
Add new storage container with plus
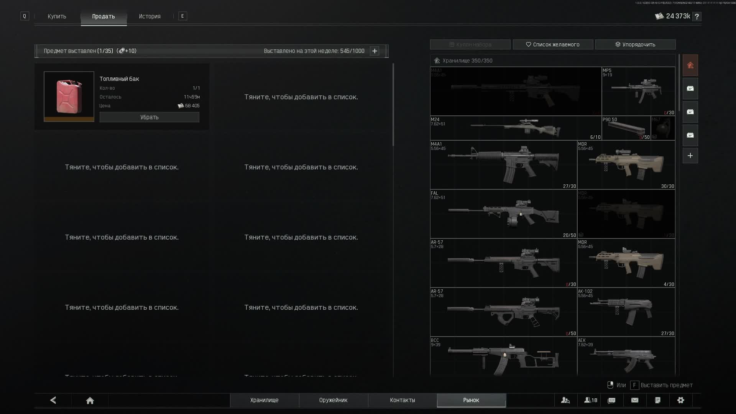pyautogui.click(x=690, y=156)
